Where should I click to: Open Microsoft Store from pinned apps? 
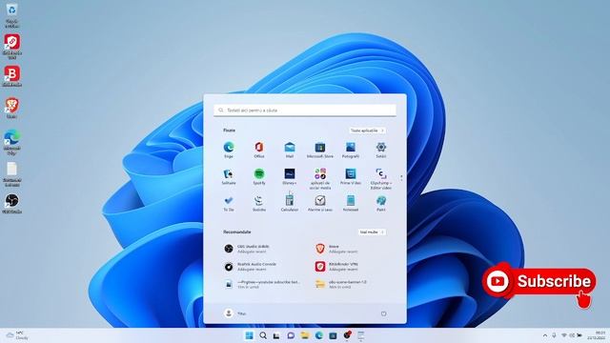pyautogui.click(x=320, y=150)
